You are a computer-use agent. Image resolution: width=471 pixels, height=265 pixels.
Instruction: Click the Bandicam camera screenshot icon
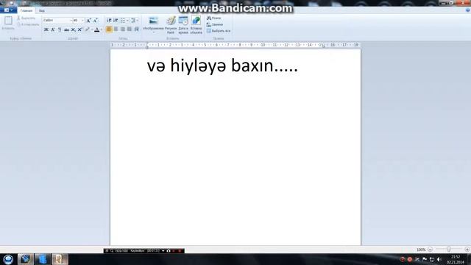(x=169, y=250)
